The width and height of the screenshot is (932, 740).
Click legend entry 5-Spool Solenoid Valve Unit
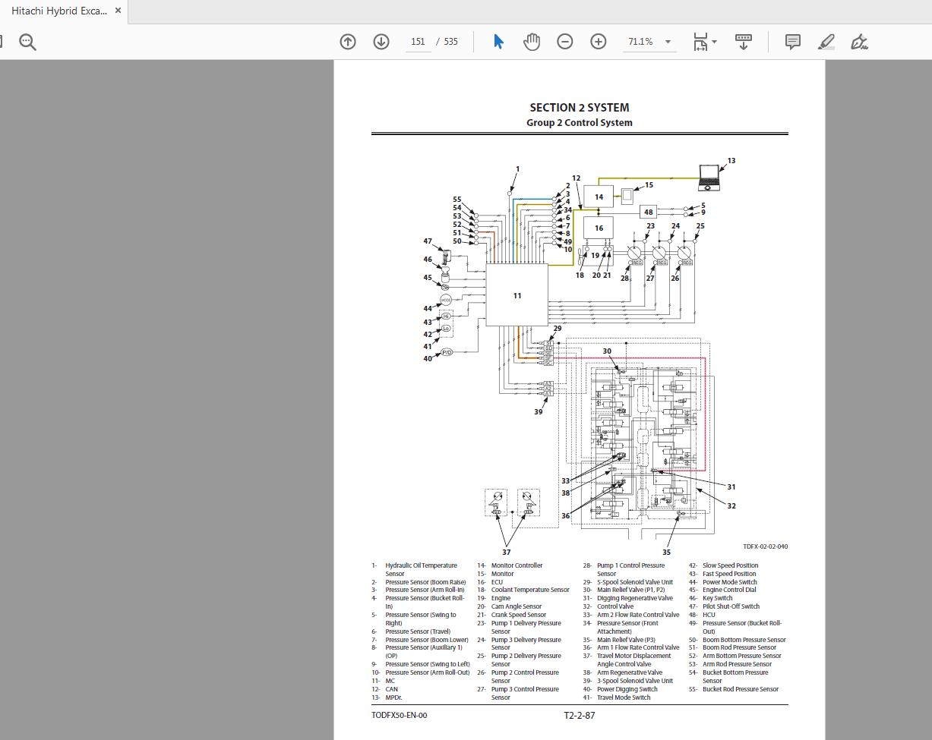tap(635, 582)
